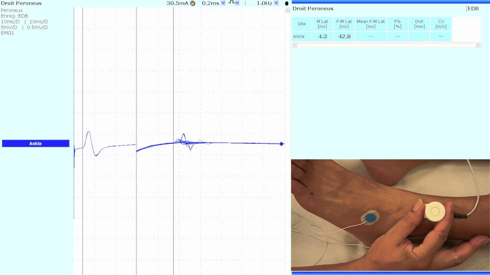
Task: Select the Ankle trace label
Action: pyautogui.click(x=36, y=144)
